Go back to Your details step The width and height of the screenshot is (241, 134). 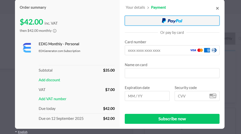click(135, 7)
